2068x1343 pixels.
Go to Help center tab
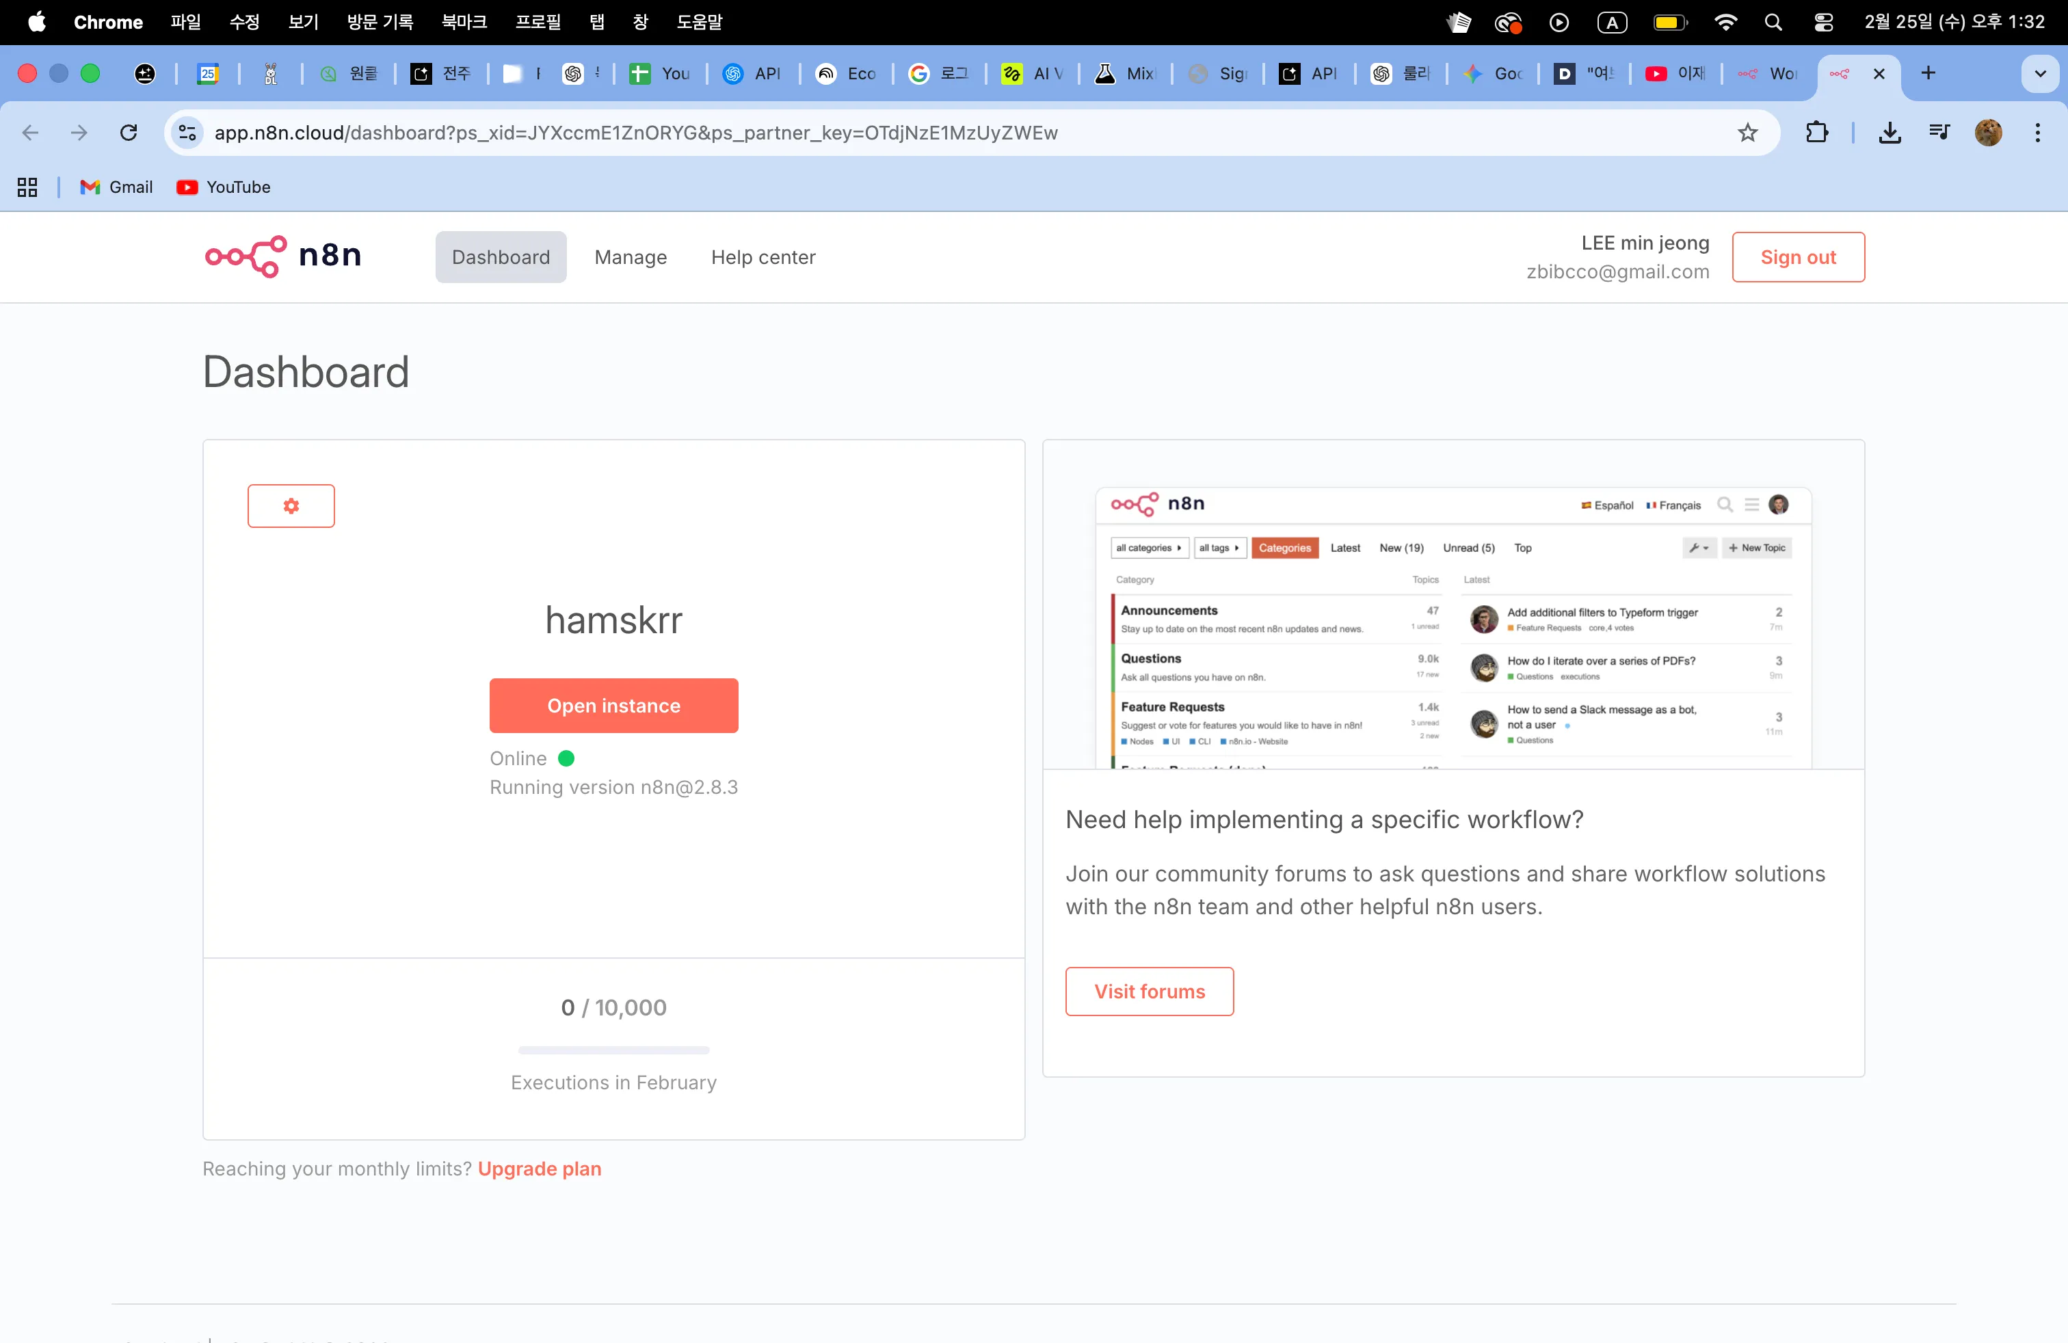[763, 257]
